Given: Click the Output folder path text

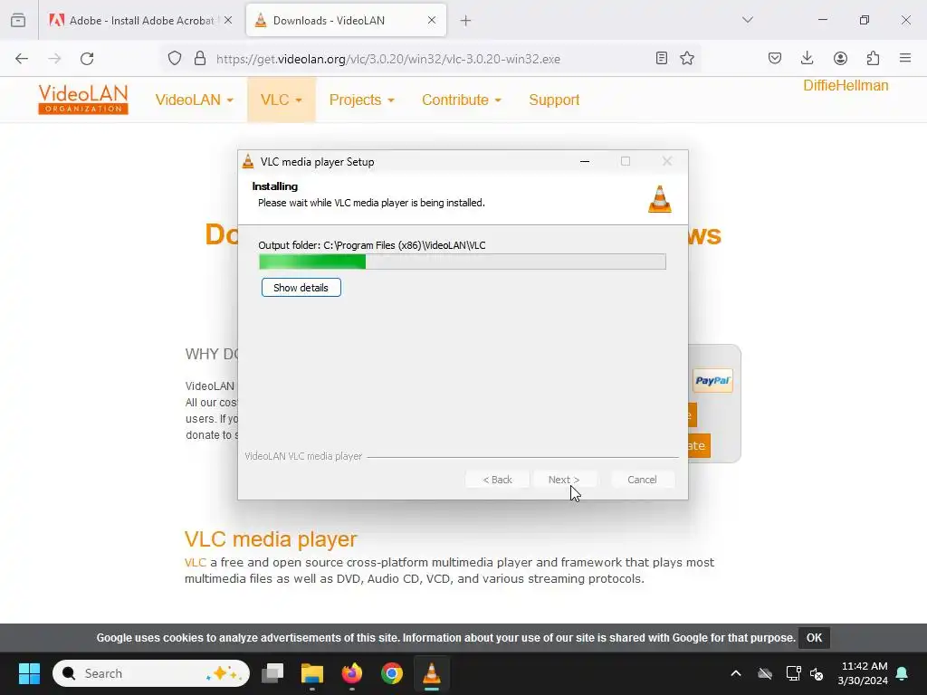Looking at the screenshot, I should [372, 245].
